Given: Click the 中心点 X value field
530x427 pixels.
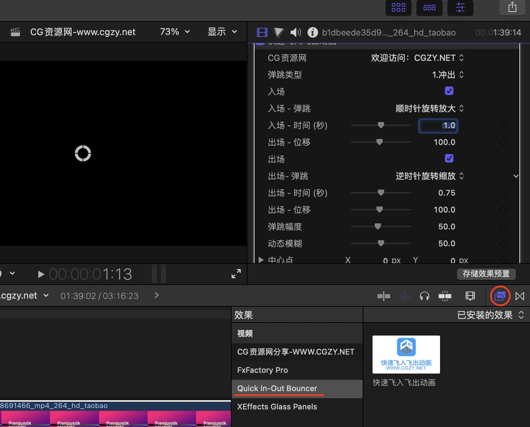Looking at the screenshot, I should tap(386, 260).
